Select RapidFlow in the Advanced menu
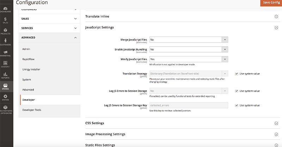This screenshot has width=282, height=147. point(27,59)
